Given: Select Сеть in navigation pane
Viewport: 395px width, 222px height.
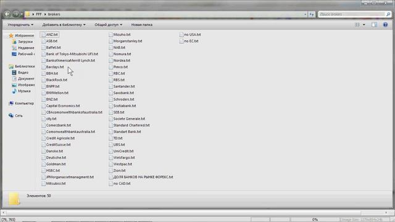Looking at the screenshot, I should 19,116.
